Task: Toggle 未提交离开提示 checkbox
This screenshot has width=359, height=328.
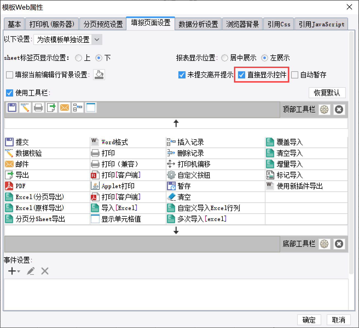Action: 182,75
